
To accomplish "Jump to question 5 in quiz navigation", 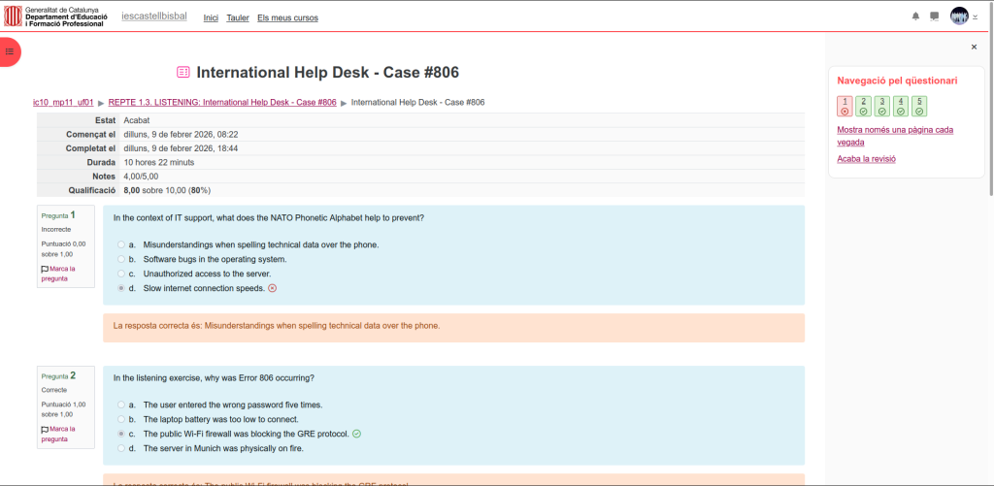I will pos(918,106).
